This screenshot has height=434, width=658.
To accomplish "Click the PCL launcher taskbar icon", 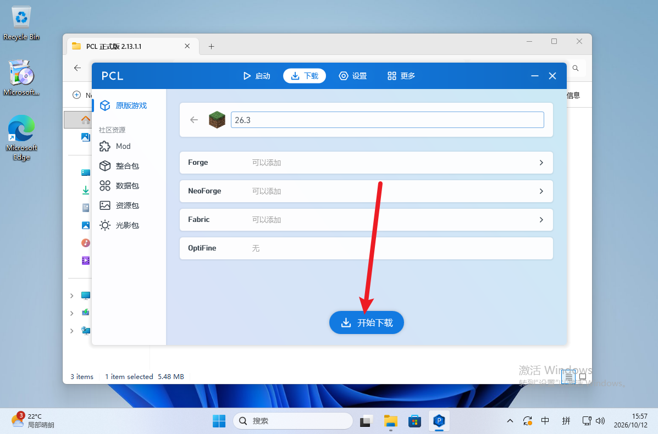I will [x=439, y=421].
